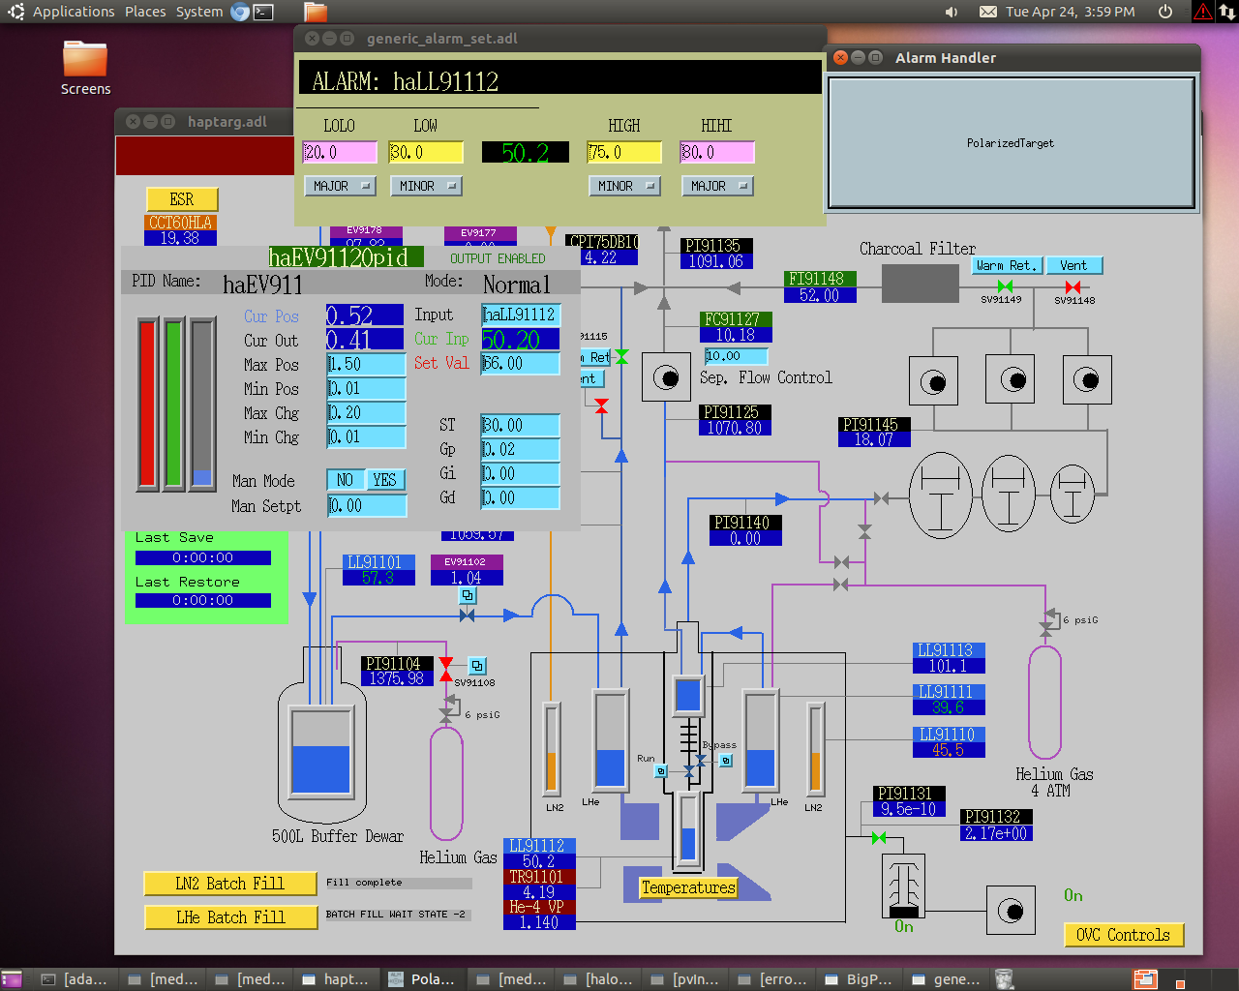Toggle the red SV91148 valve
Screen dimensions: 1239x991
1073,286
